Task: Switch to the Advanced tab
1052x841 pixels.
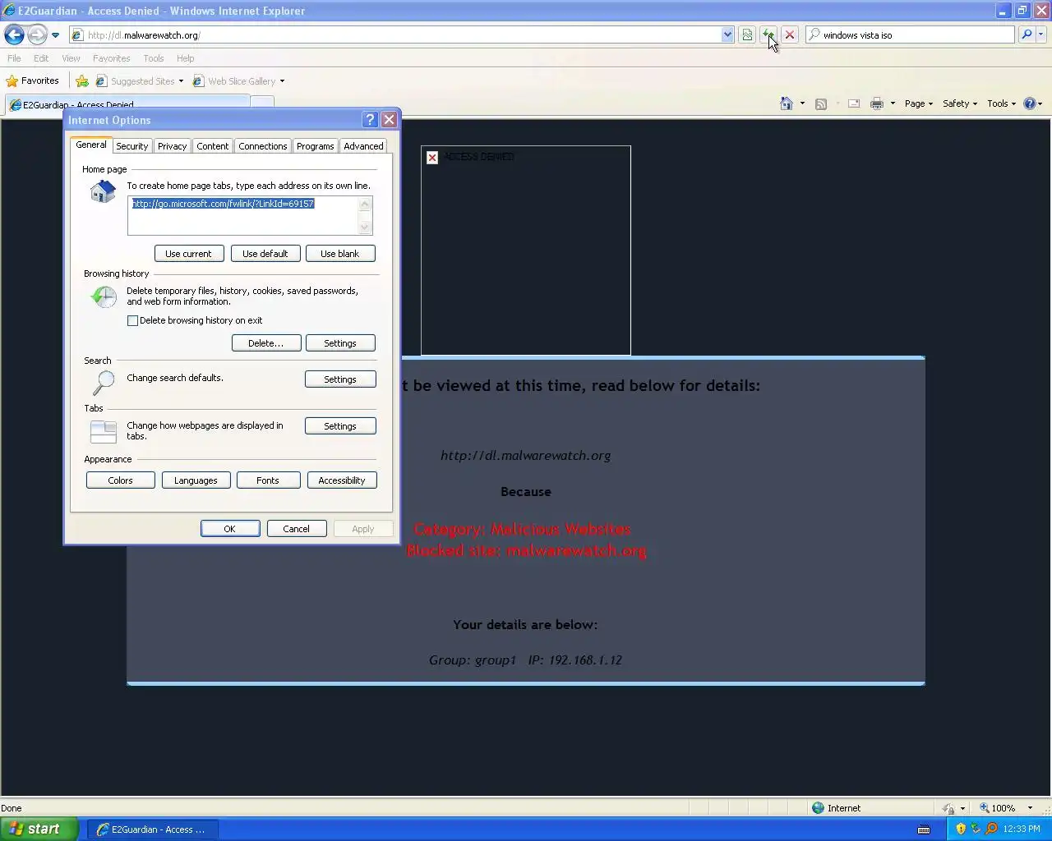Action: point(363,146)
